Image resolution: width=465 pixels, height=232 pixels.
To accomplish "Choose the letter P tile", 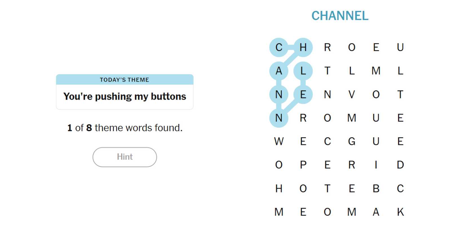I will pyautogui.click(x=303, y=165).
